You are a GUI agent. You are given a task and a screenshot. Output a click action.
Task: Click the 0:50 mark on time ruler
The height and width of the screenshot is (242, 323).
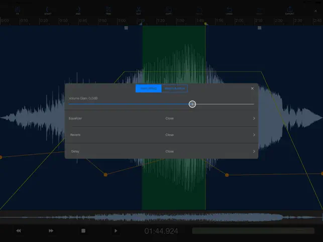(x=102, y=21)
